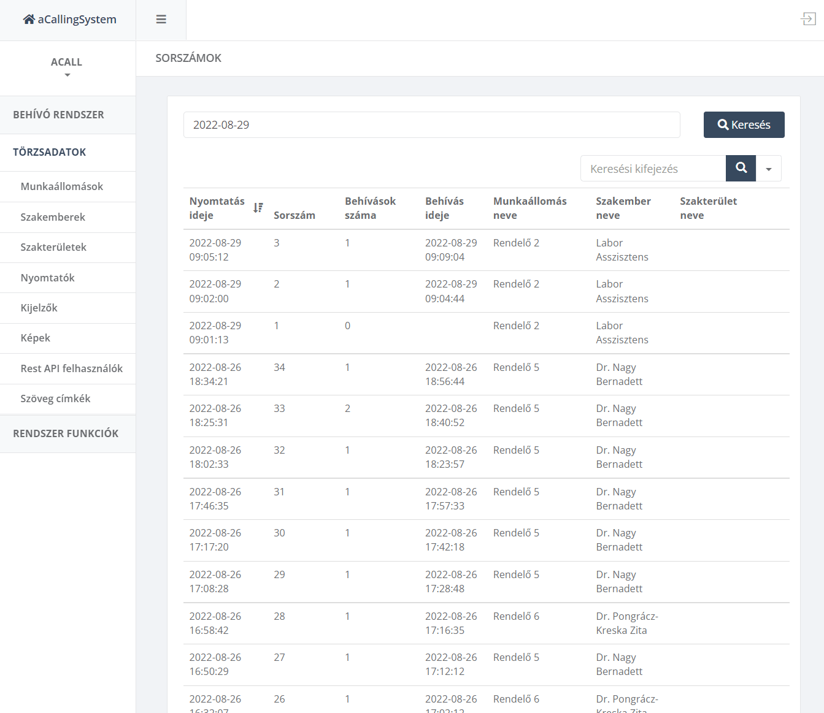Open the Képek page

(67, 338)
